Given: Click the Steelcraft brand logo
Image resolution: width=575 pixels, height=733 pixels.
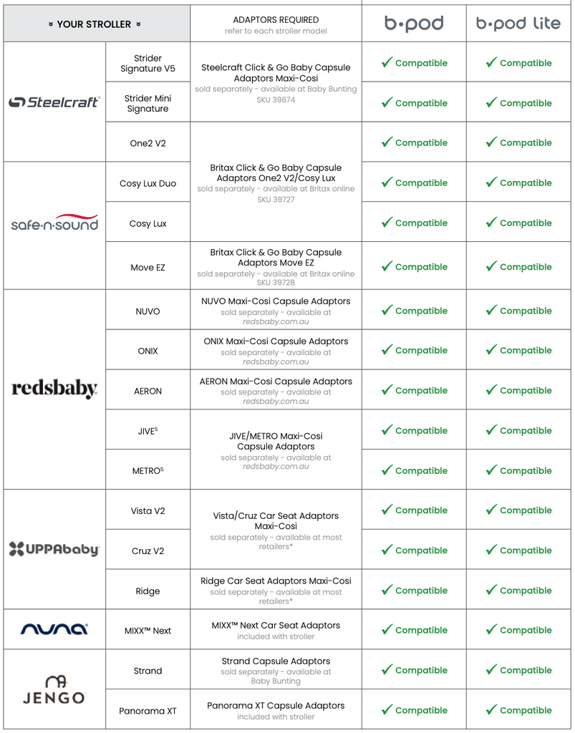Looking at the screenshot, I should click(54, 102).
